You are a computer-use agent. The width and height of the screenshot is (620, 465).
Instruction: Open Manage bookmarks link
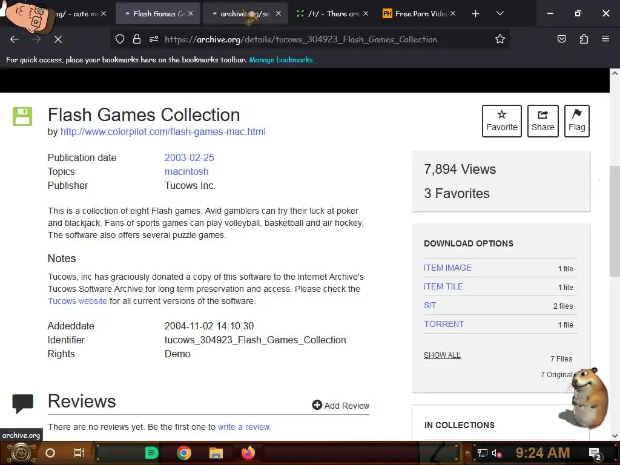click(283, 60)
